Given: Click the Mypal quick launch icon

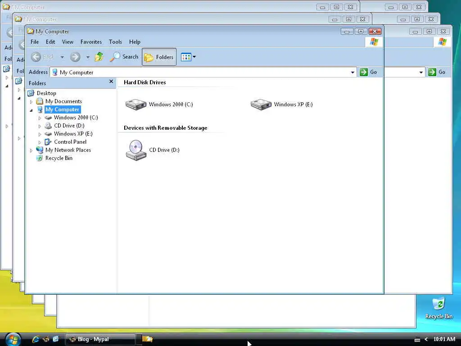Looking at the screenshot, I should tap(46, 339).
